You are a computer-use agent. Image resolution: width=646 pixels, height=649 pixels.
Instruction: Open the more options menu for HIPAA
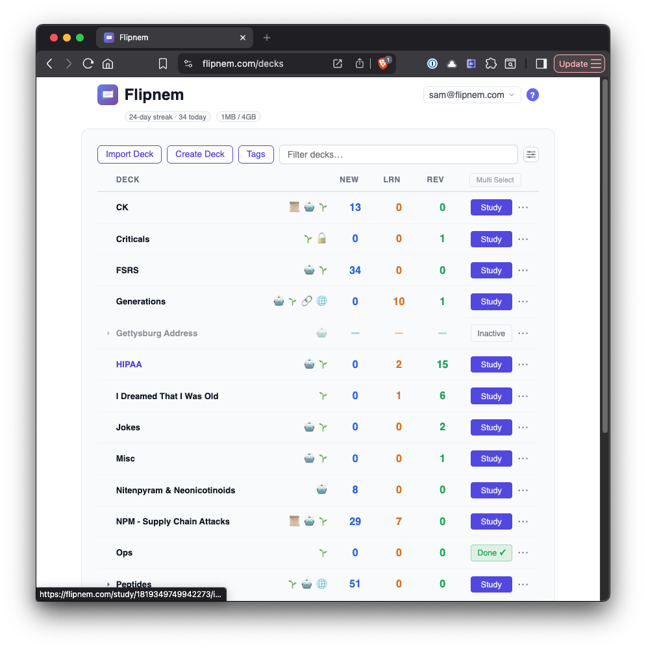(523, 365)
